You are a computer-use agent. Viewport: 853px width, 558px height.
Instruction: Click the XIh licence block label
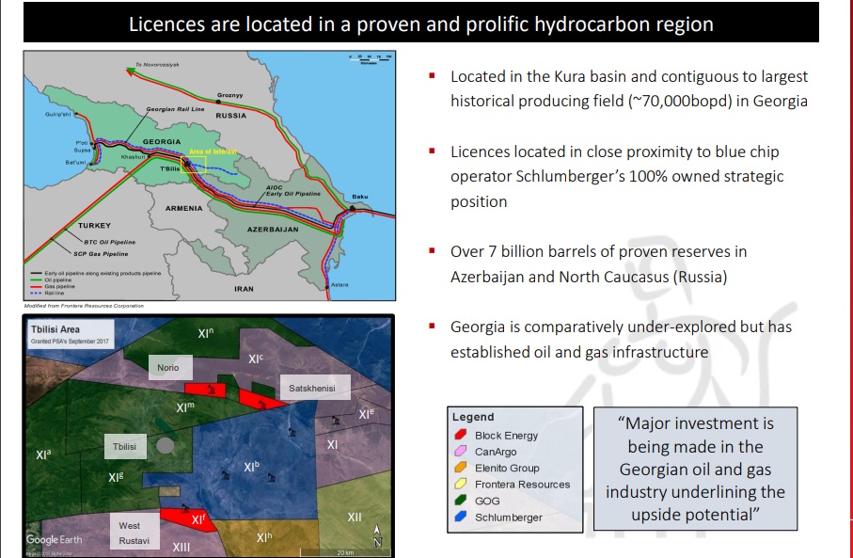264,537
